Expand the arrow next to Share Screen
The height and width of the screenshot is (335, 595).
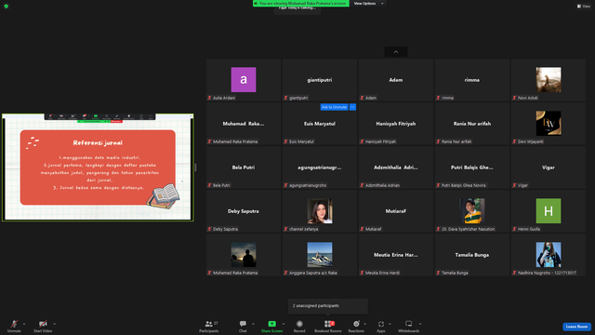[x=283, y=324]
